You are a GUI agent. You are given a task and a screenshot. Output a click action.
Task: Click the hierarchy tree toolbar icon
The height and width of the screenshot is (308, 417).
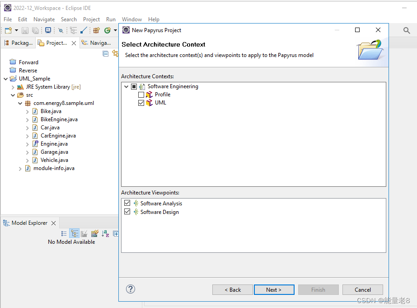pos(73,30)
